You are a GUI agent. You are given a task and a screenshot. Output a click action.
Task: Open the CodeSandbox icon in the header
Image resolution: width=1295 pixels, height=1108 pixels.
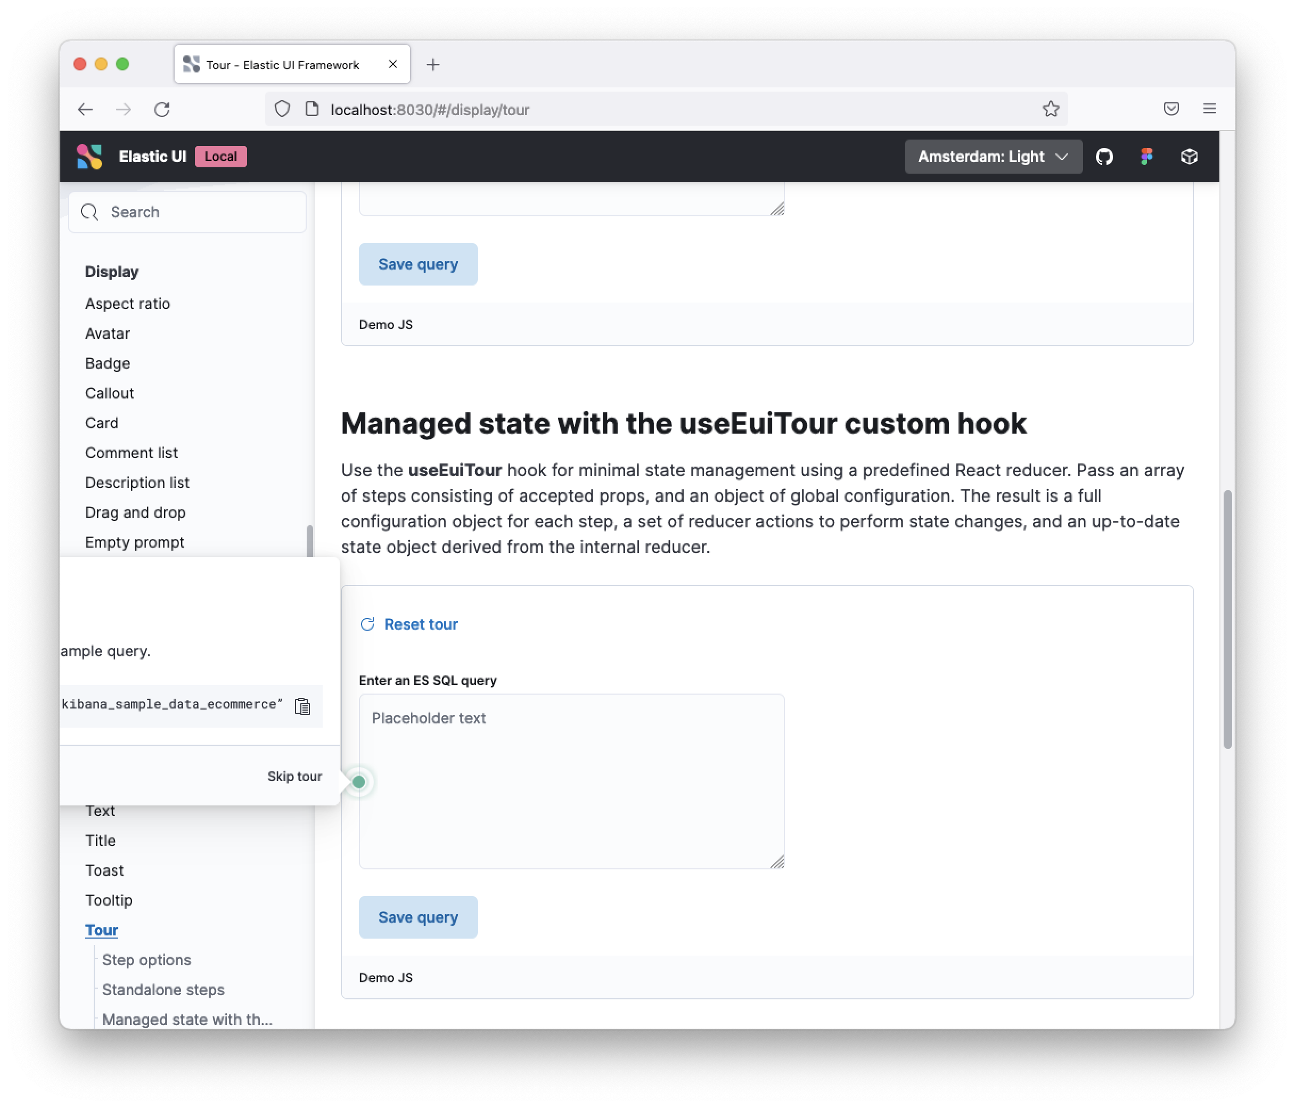(1190, 156)
